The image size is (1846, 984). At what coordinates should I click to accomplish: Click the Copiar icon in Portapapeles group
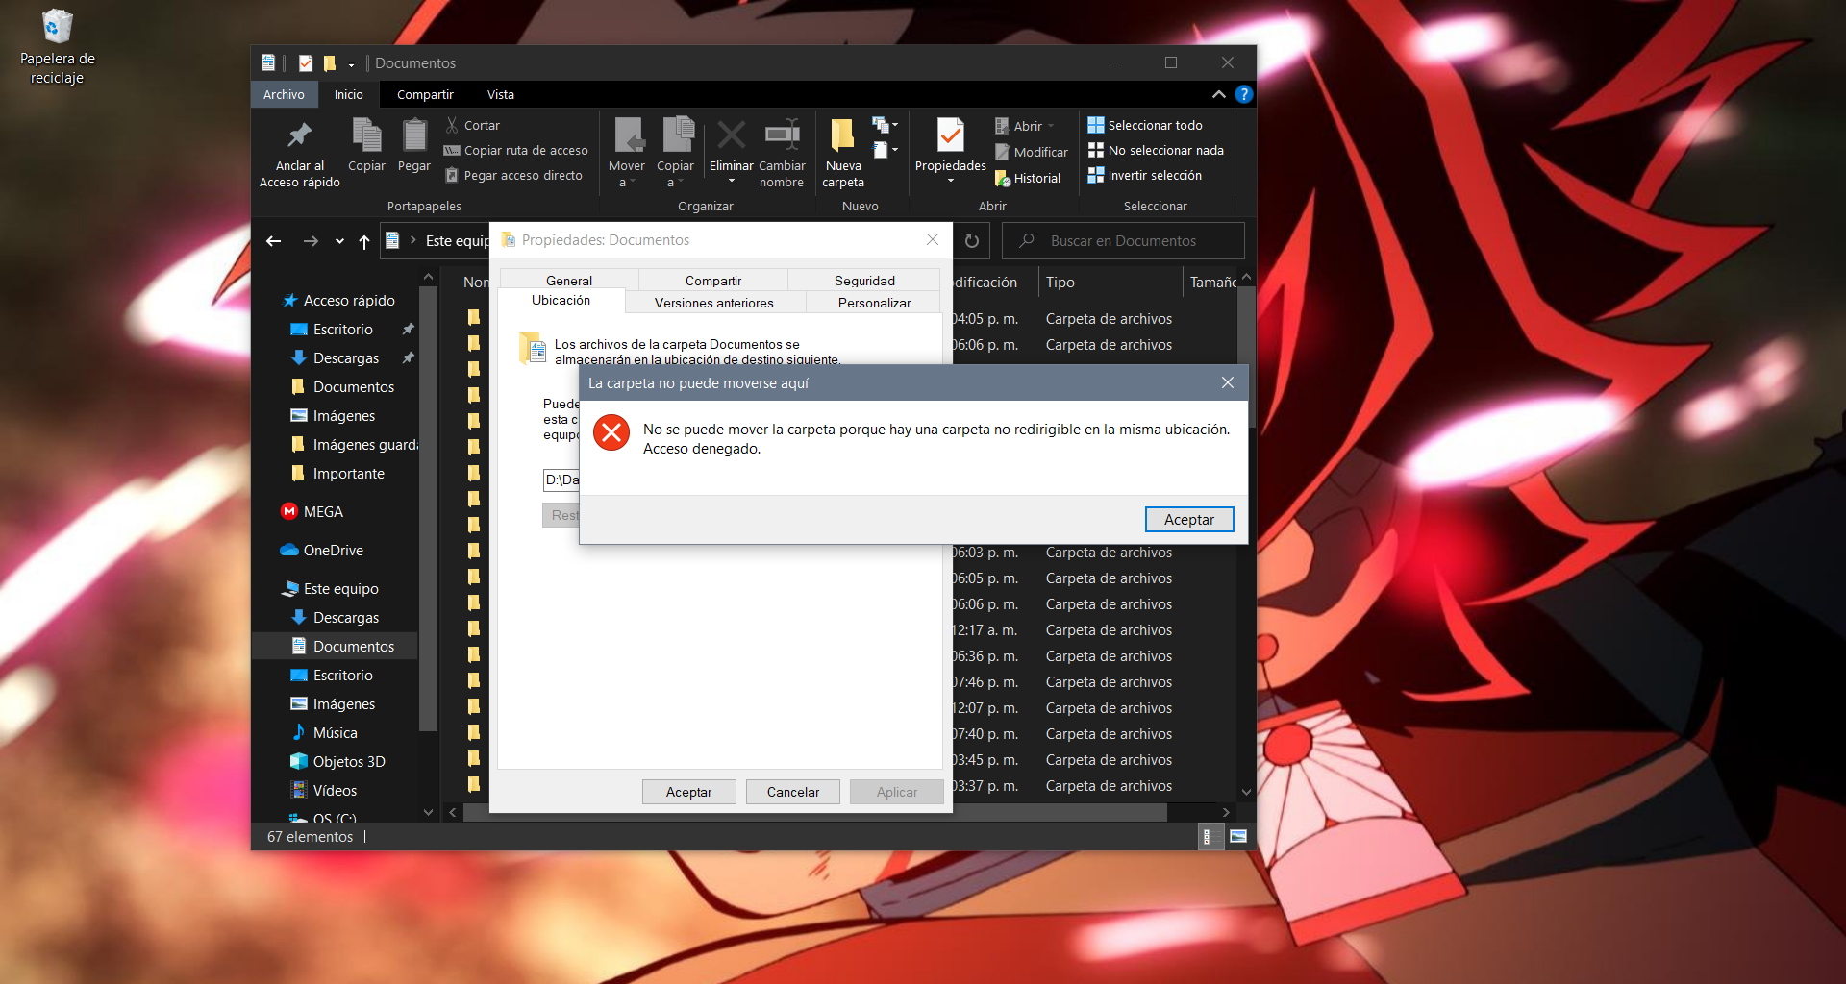[x=366, y=135]
